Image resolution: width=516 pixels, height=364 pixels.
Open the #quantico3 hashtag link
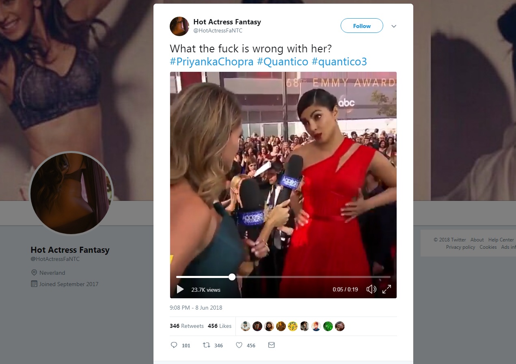[x=339, y=62]
